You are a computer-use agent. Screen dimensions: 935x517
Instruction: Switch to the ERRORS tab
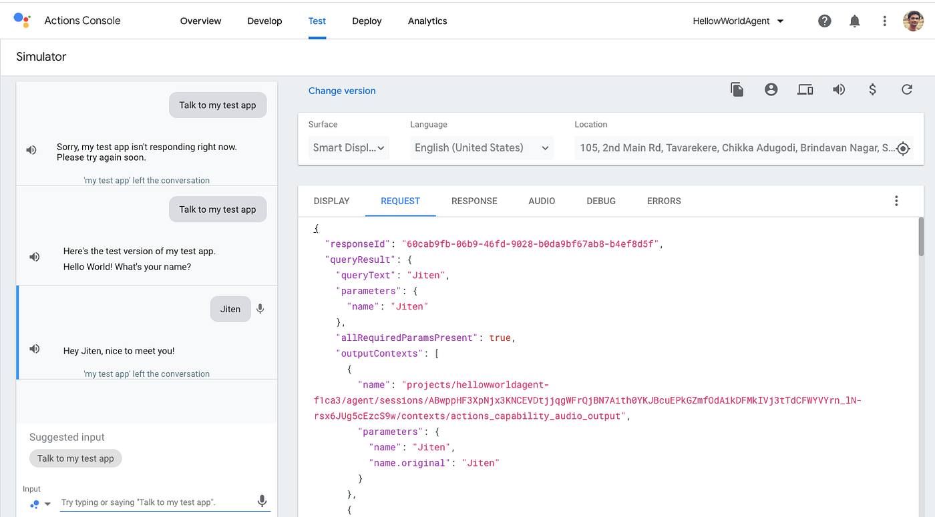coord(664,201)
